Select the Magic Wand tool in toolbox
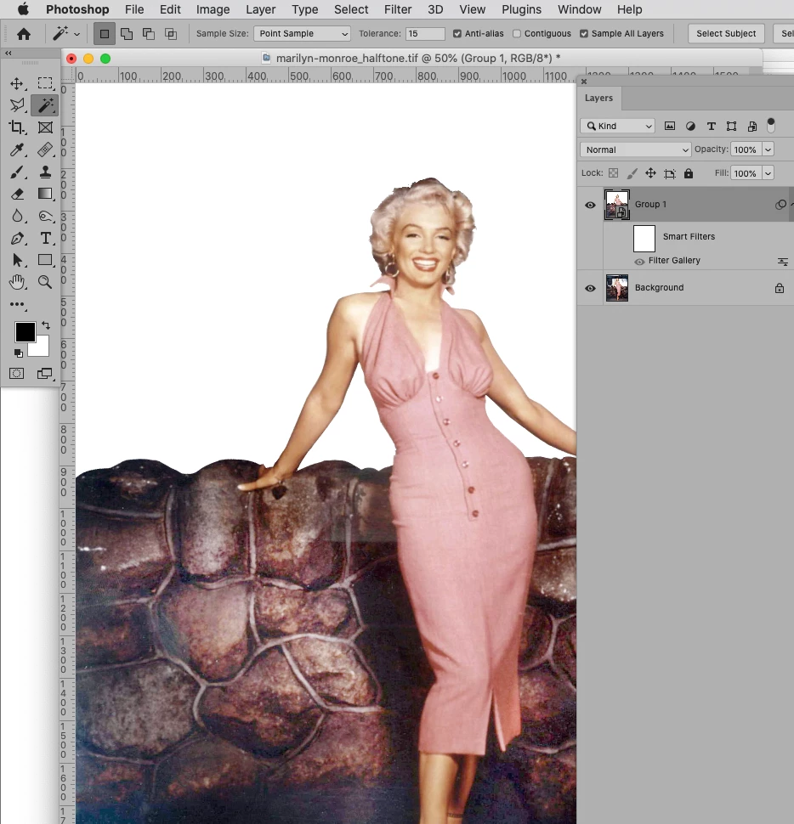 pos(45,105)
